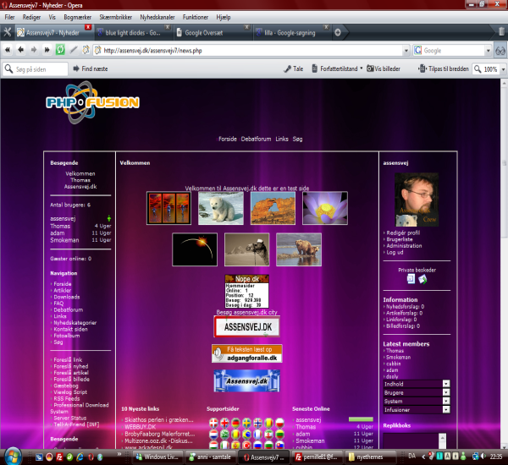
Task: Open private messages inbox icon
Action: [x=411, y=279]
